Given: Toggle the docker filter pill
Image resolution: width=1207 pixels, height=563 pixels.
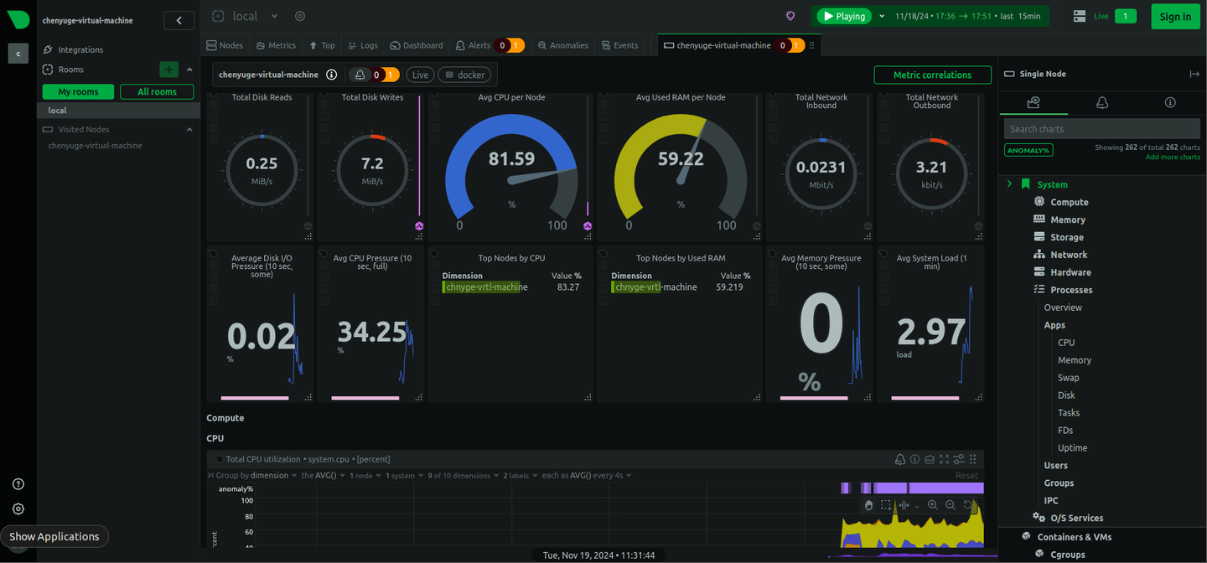Looking at the screenshot, I should 464,75.
